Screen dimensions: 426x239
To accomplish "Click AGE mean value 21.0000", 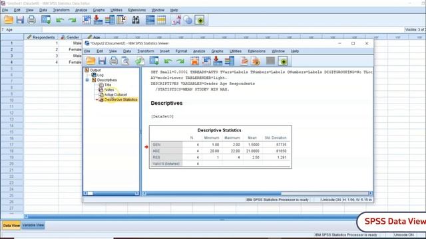I will tap(253, 151).
